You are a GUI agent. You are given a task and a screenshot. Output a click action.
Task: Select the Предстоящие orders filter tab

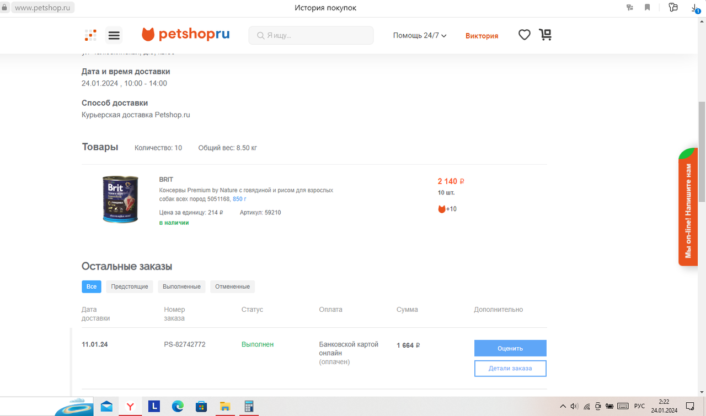coord(130,287)
